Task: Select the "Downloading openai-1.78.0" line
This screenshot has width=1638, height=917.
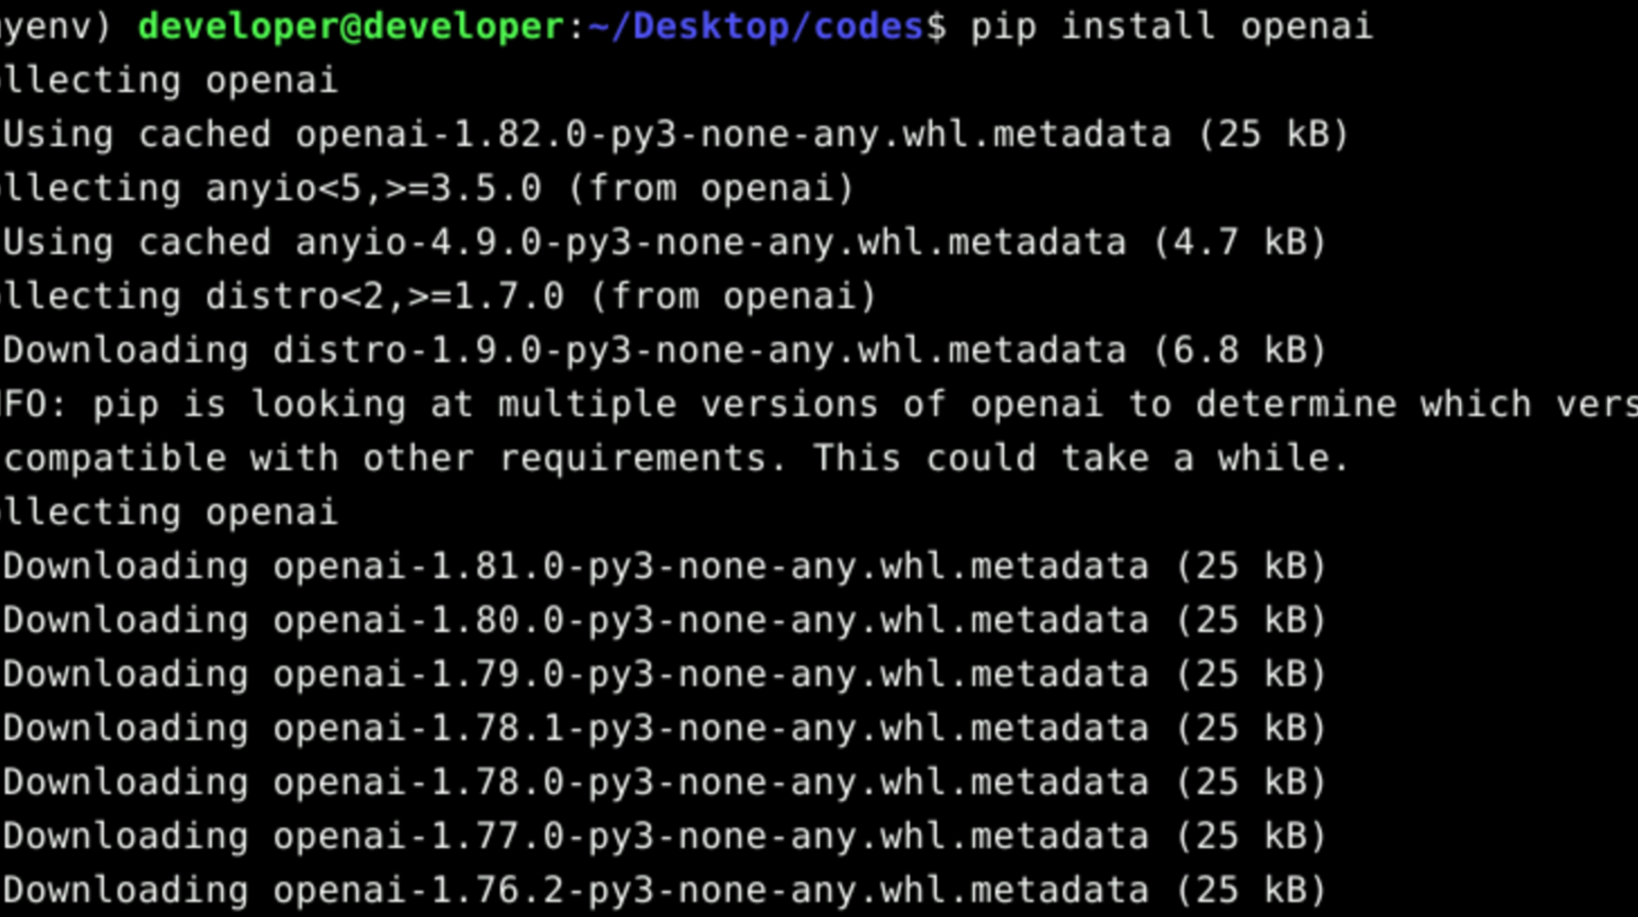Action: coord(664,782)
